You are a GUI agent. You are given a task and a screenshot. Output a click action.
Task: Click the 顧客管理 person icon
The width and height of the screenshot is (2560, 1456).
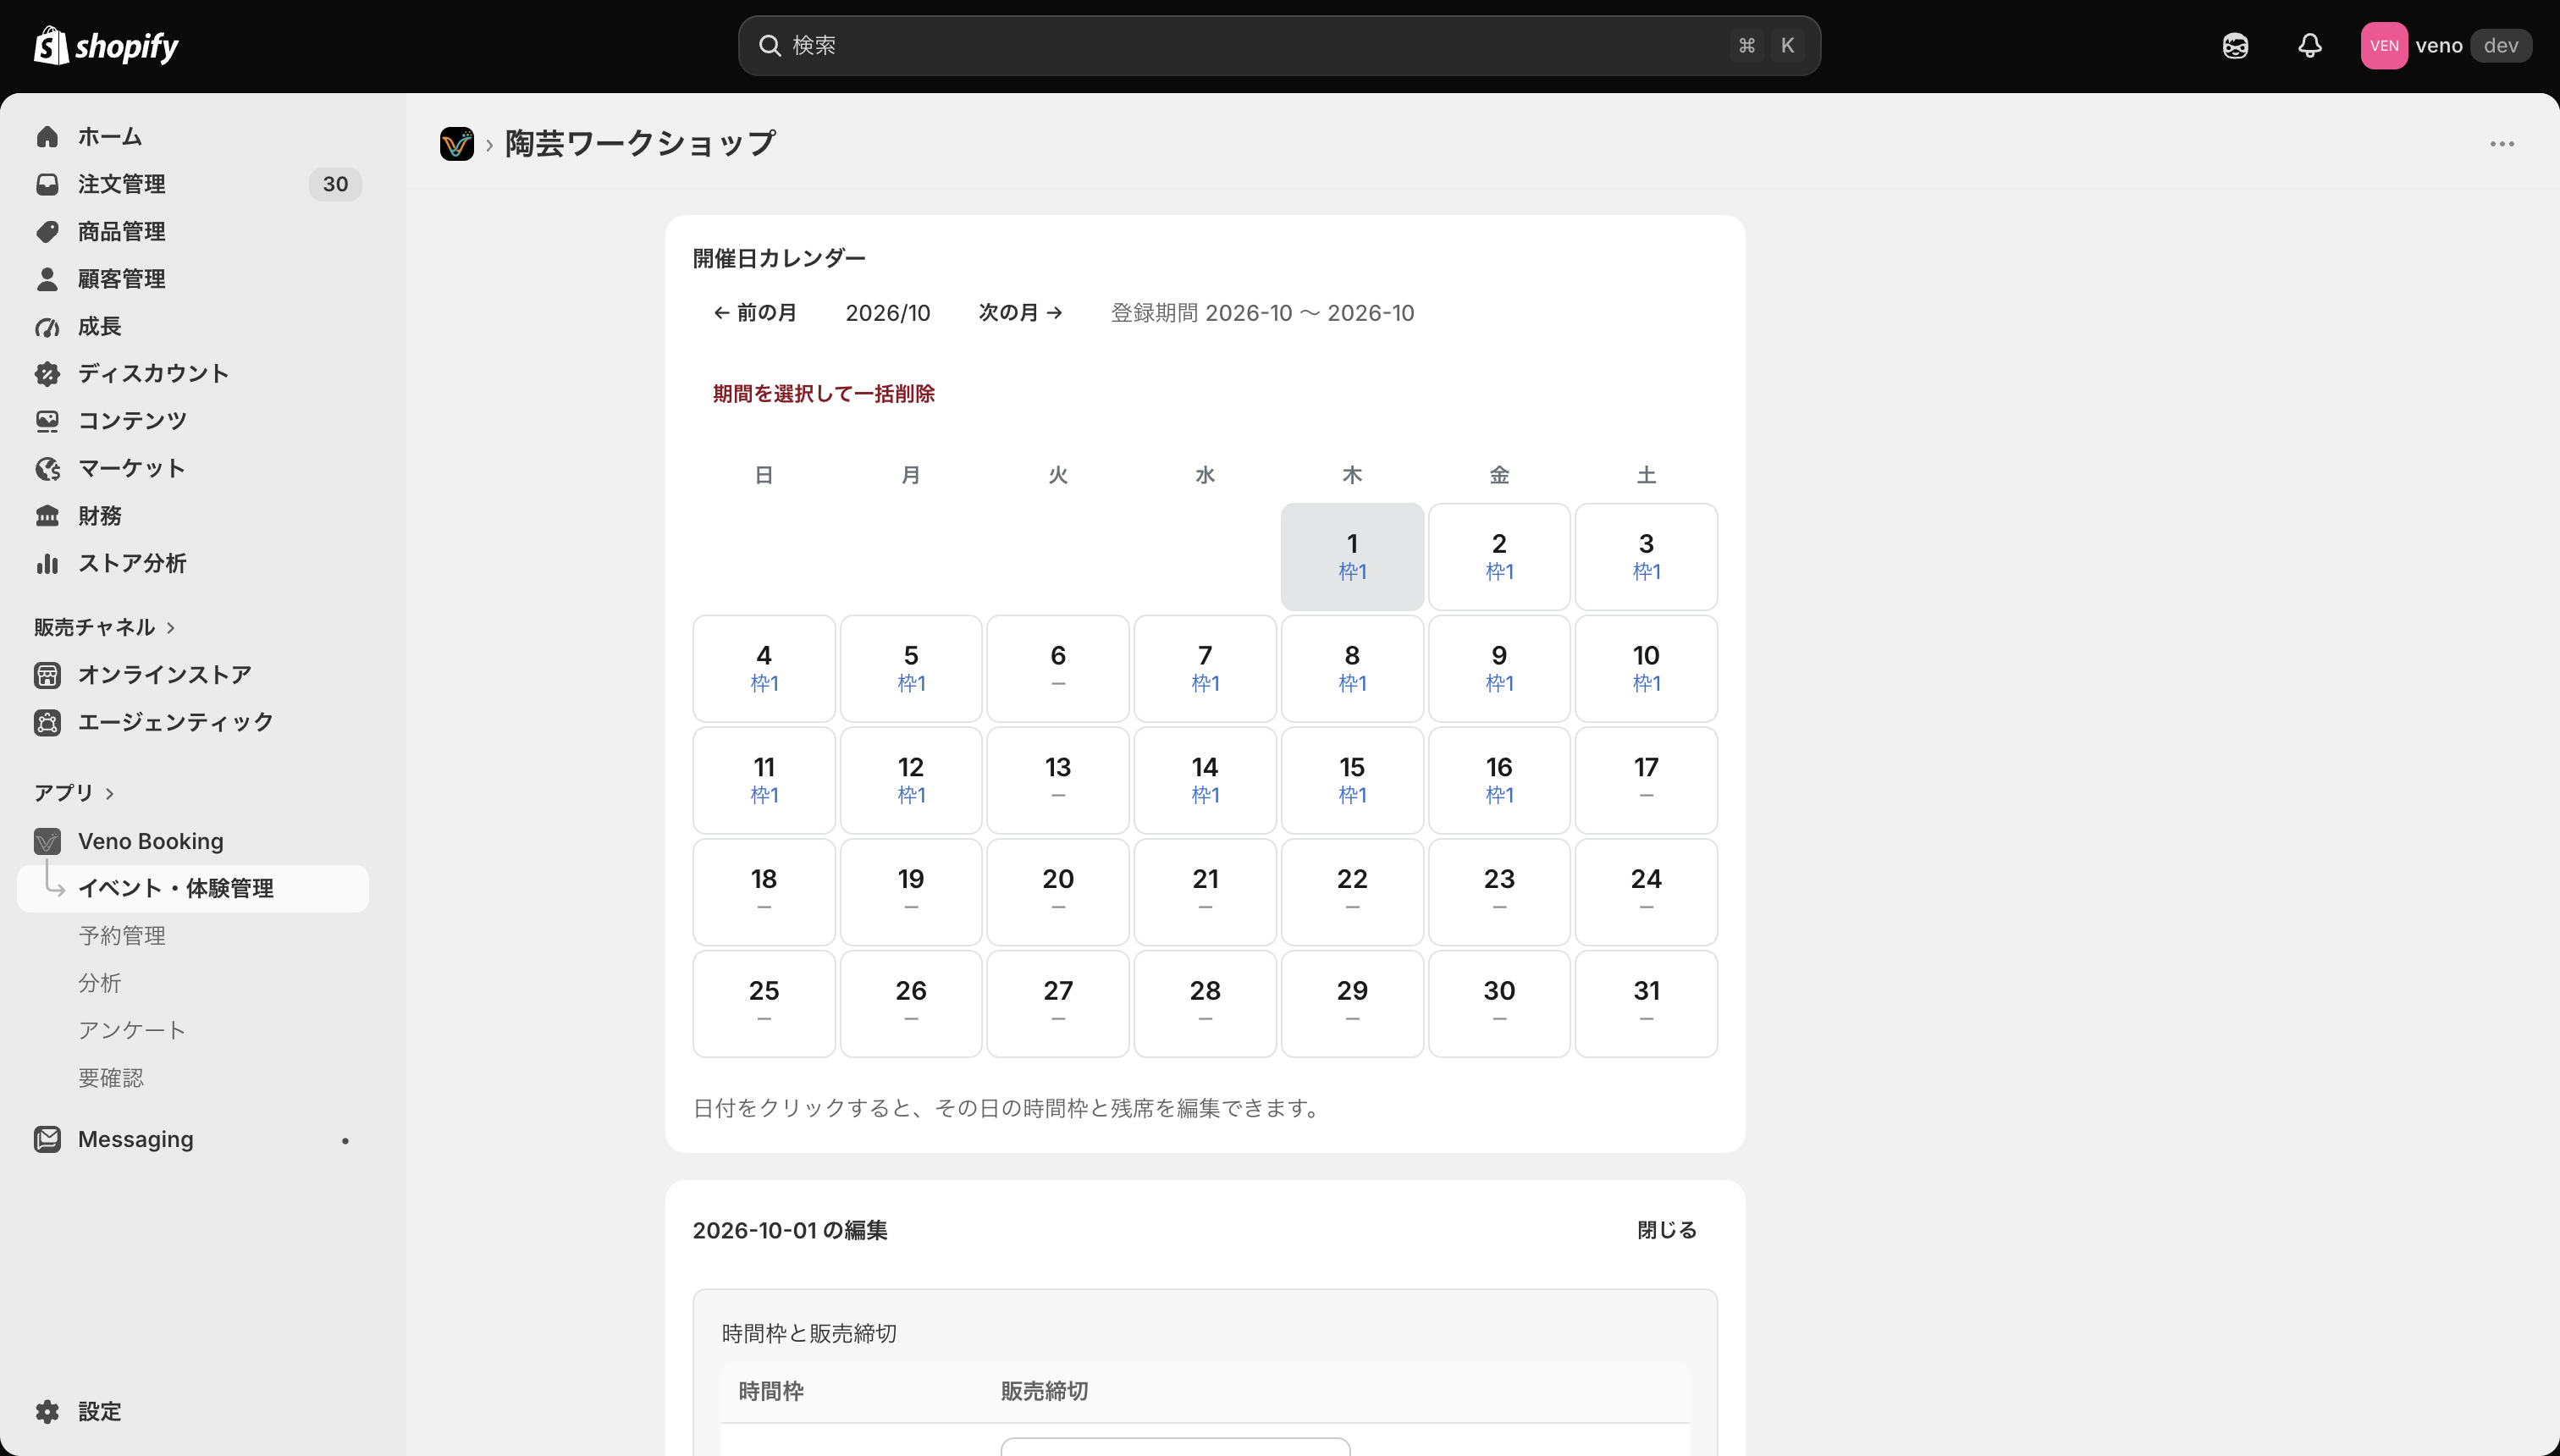point(47,279)
